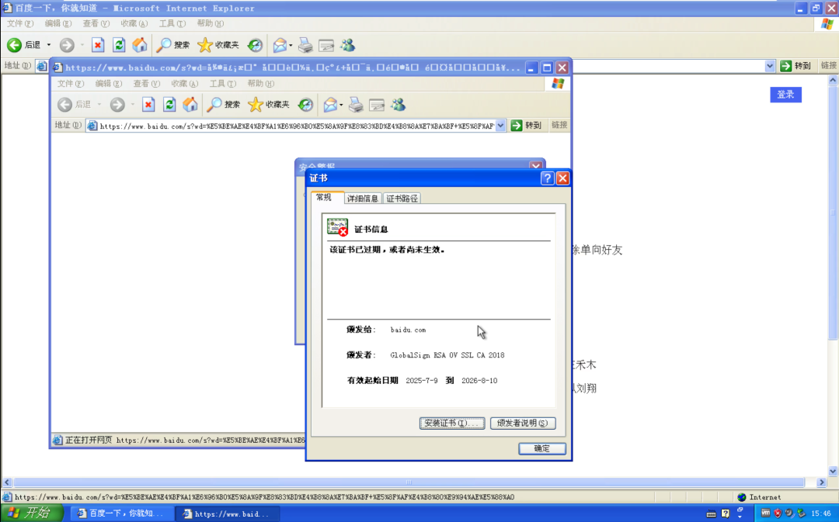
Task: Click 转到 button in inner IE window
Action: coord(526,125)
